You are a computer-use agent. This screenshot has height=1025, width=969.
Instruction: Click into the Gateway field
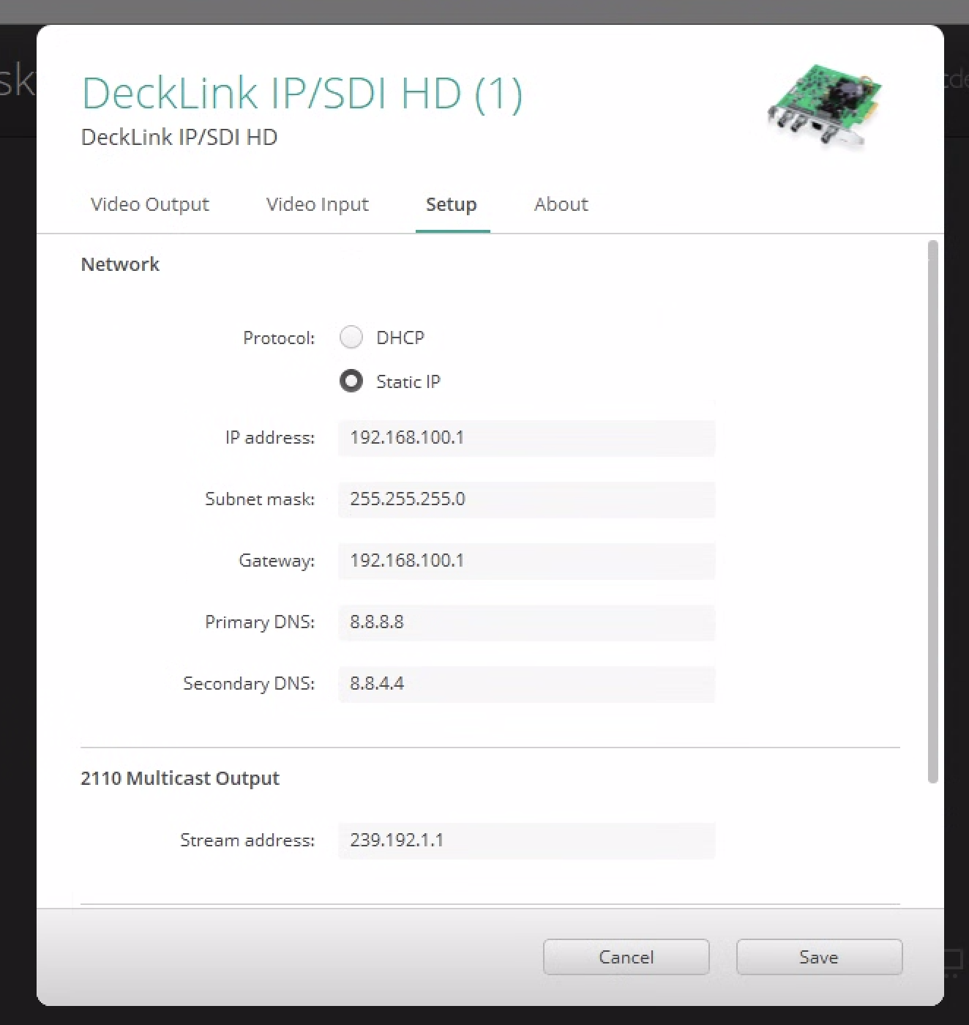(x=525, y=561)
